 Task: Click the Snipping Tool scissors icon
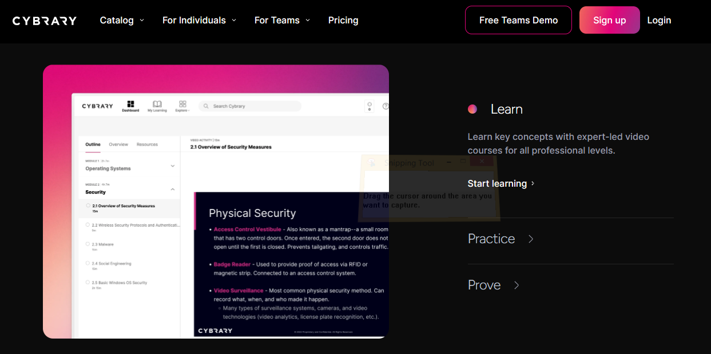pyautogui.click(x=372, y=163)
